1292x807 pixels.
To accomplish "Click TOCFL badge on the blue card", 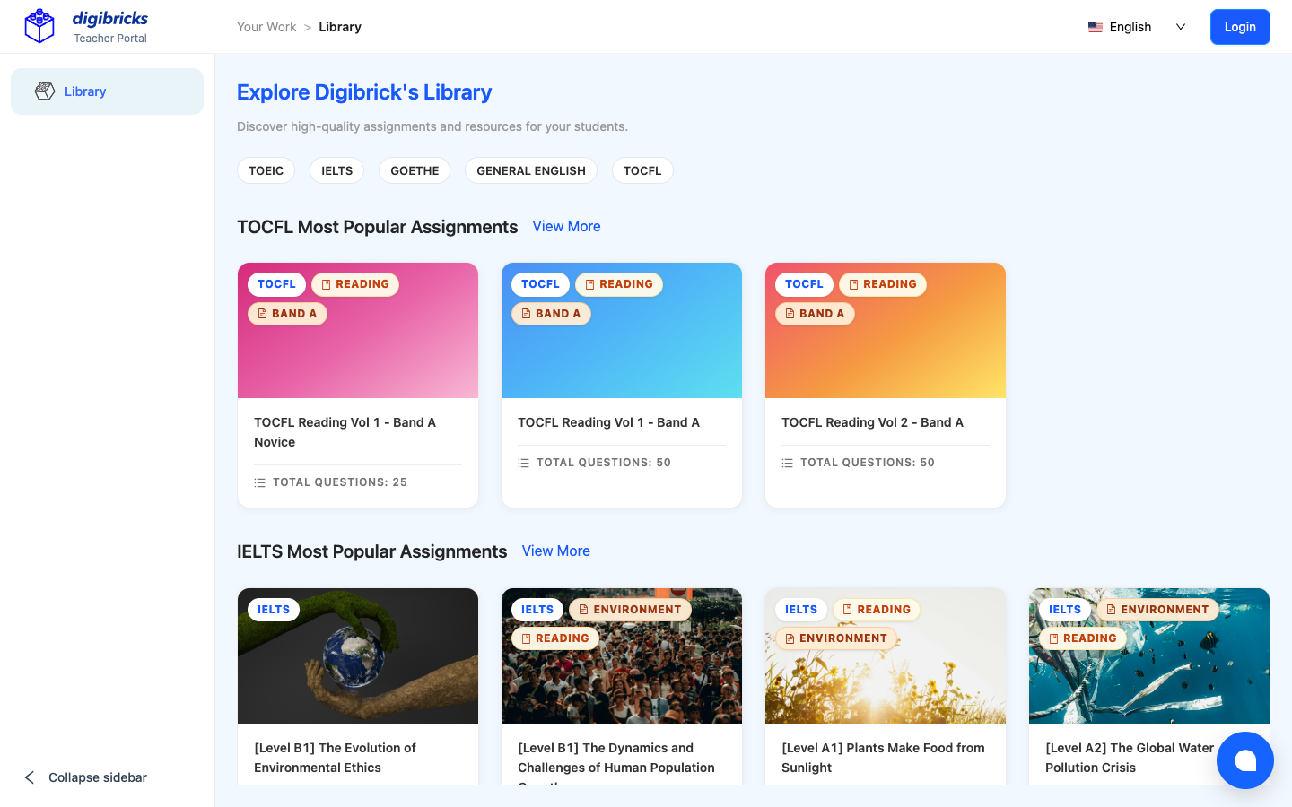I will 540,284.
